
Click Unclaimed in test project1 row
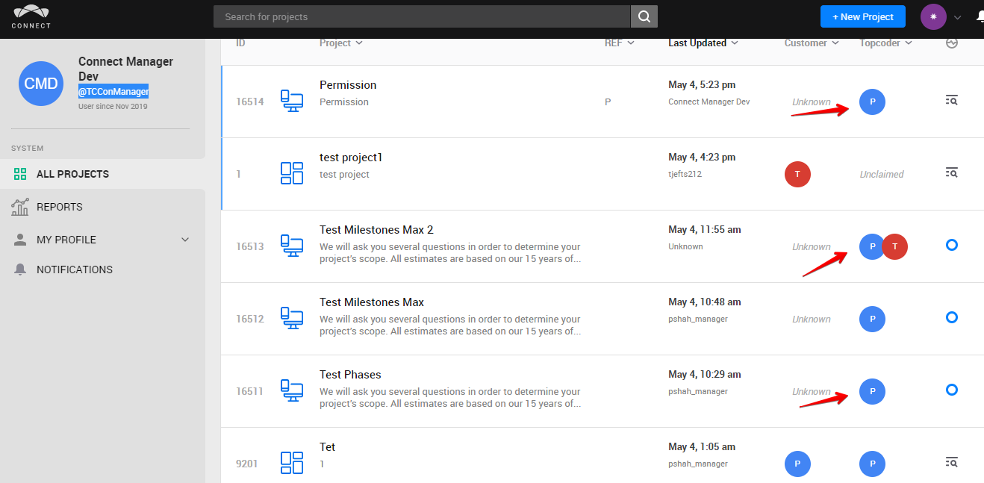882,174
